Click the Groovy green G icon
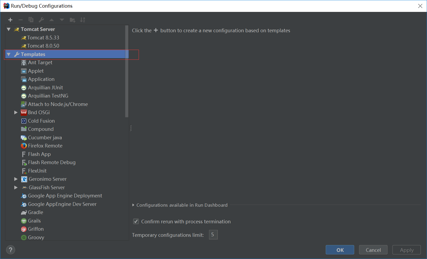Viewport: 427px width, 259px height. pos(24,238)
